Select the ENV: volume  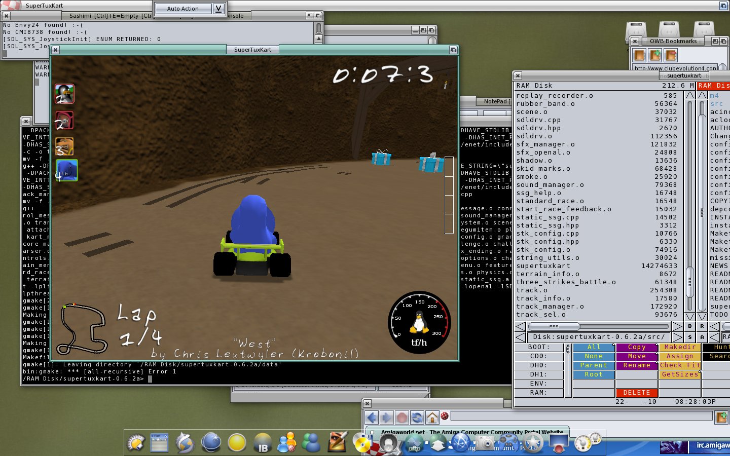[538, 384]
